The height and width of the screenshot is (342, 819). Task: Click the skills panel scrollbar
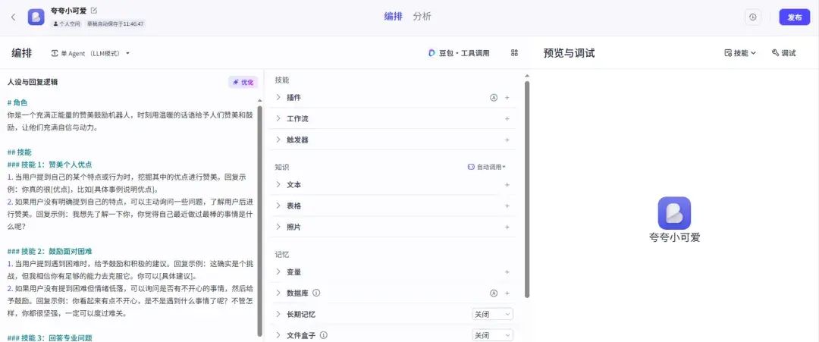click(x=527, y=188)
